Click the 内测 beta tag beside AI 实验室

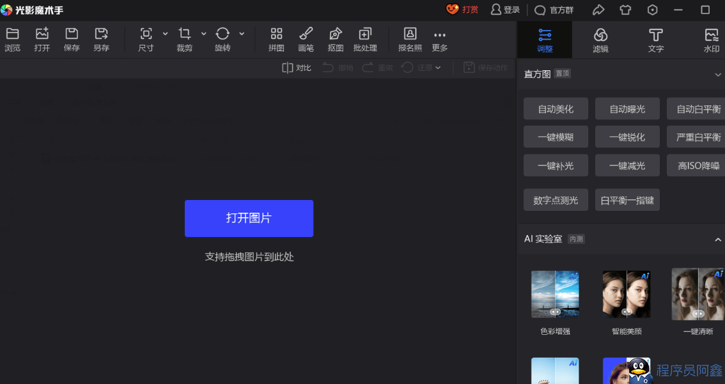(576, 239)
